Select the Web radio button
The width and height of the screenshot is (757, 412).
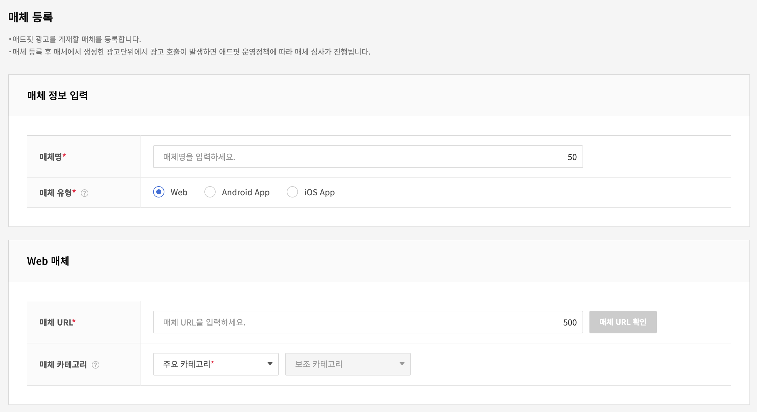159,192
